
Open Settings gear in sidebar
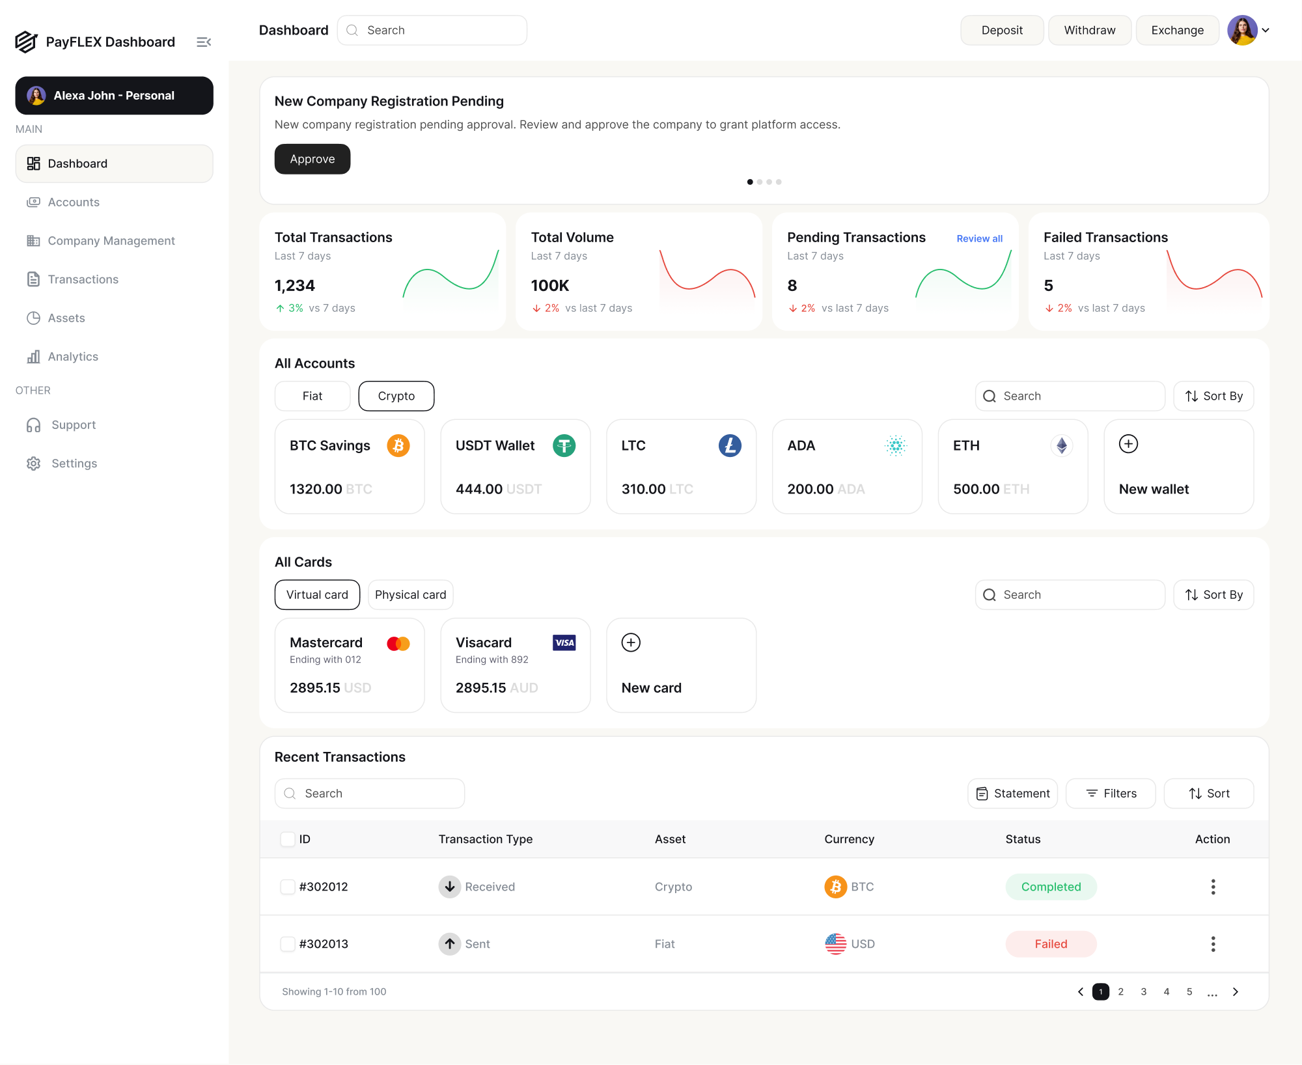[34, 463]
